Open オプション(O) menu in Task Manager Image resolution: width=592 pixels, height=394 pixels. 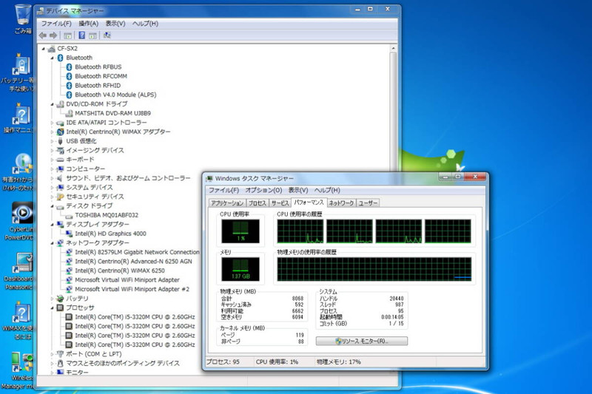point(263,191)
